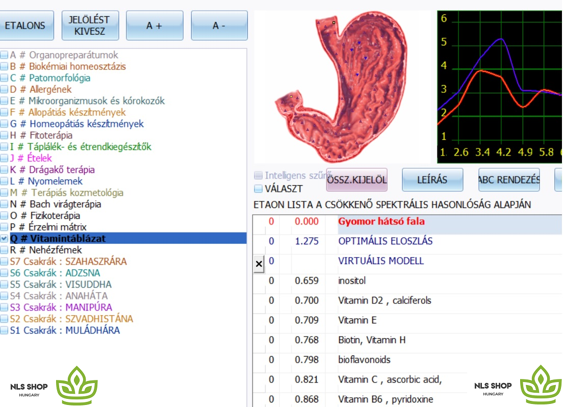Screen dimensions: 564x407
Task: Select L # Nyomelemek category
Action: (46, 182)
